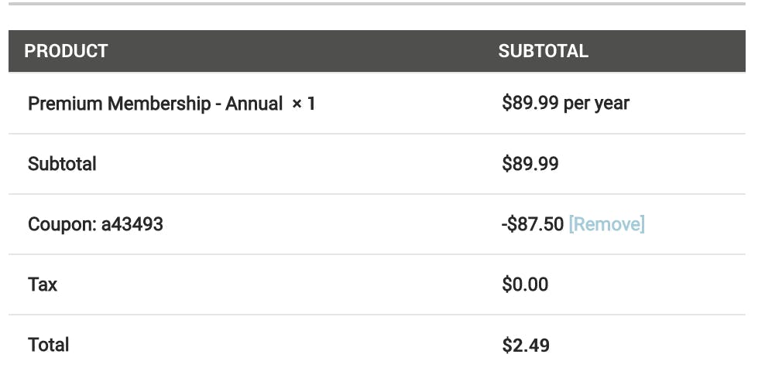Click the $89.99 price in the product row
765x378 pixels.
point(530,103)
